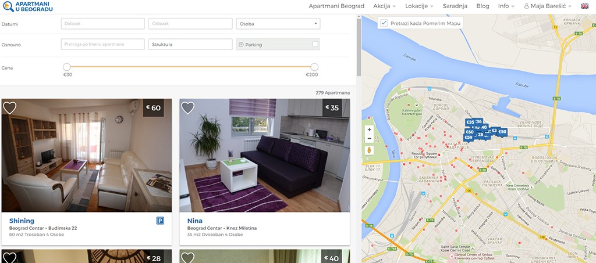Click the Dolazak date input field
This screenshot has height=263, width=596.
click(x=102, y=23)
